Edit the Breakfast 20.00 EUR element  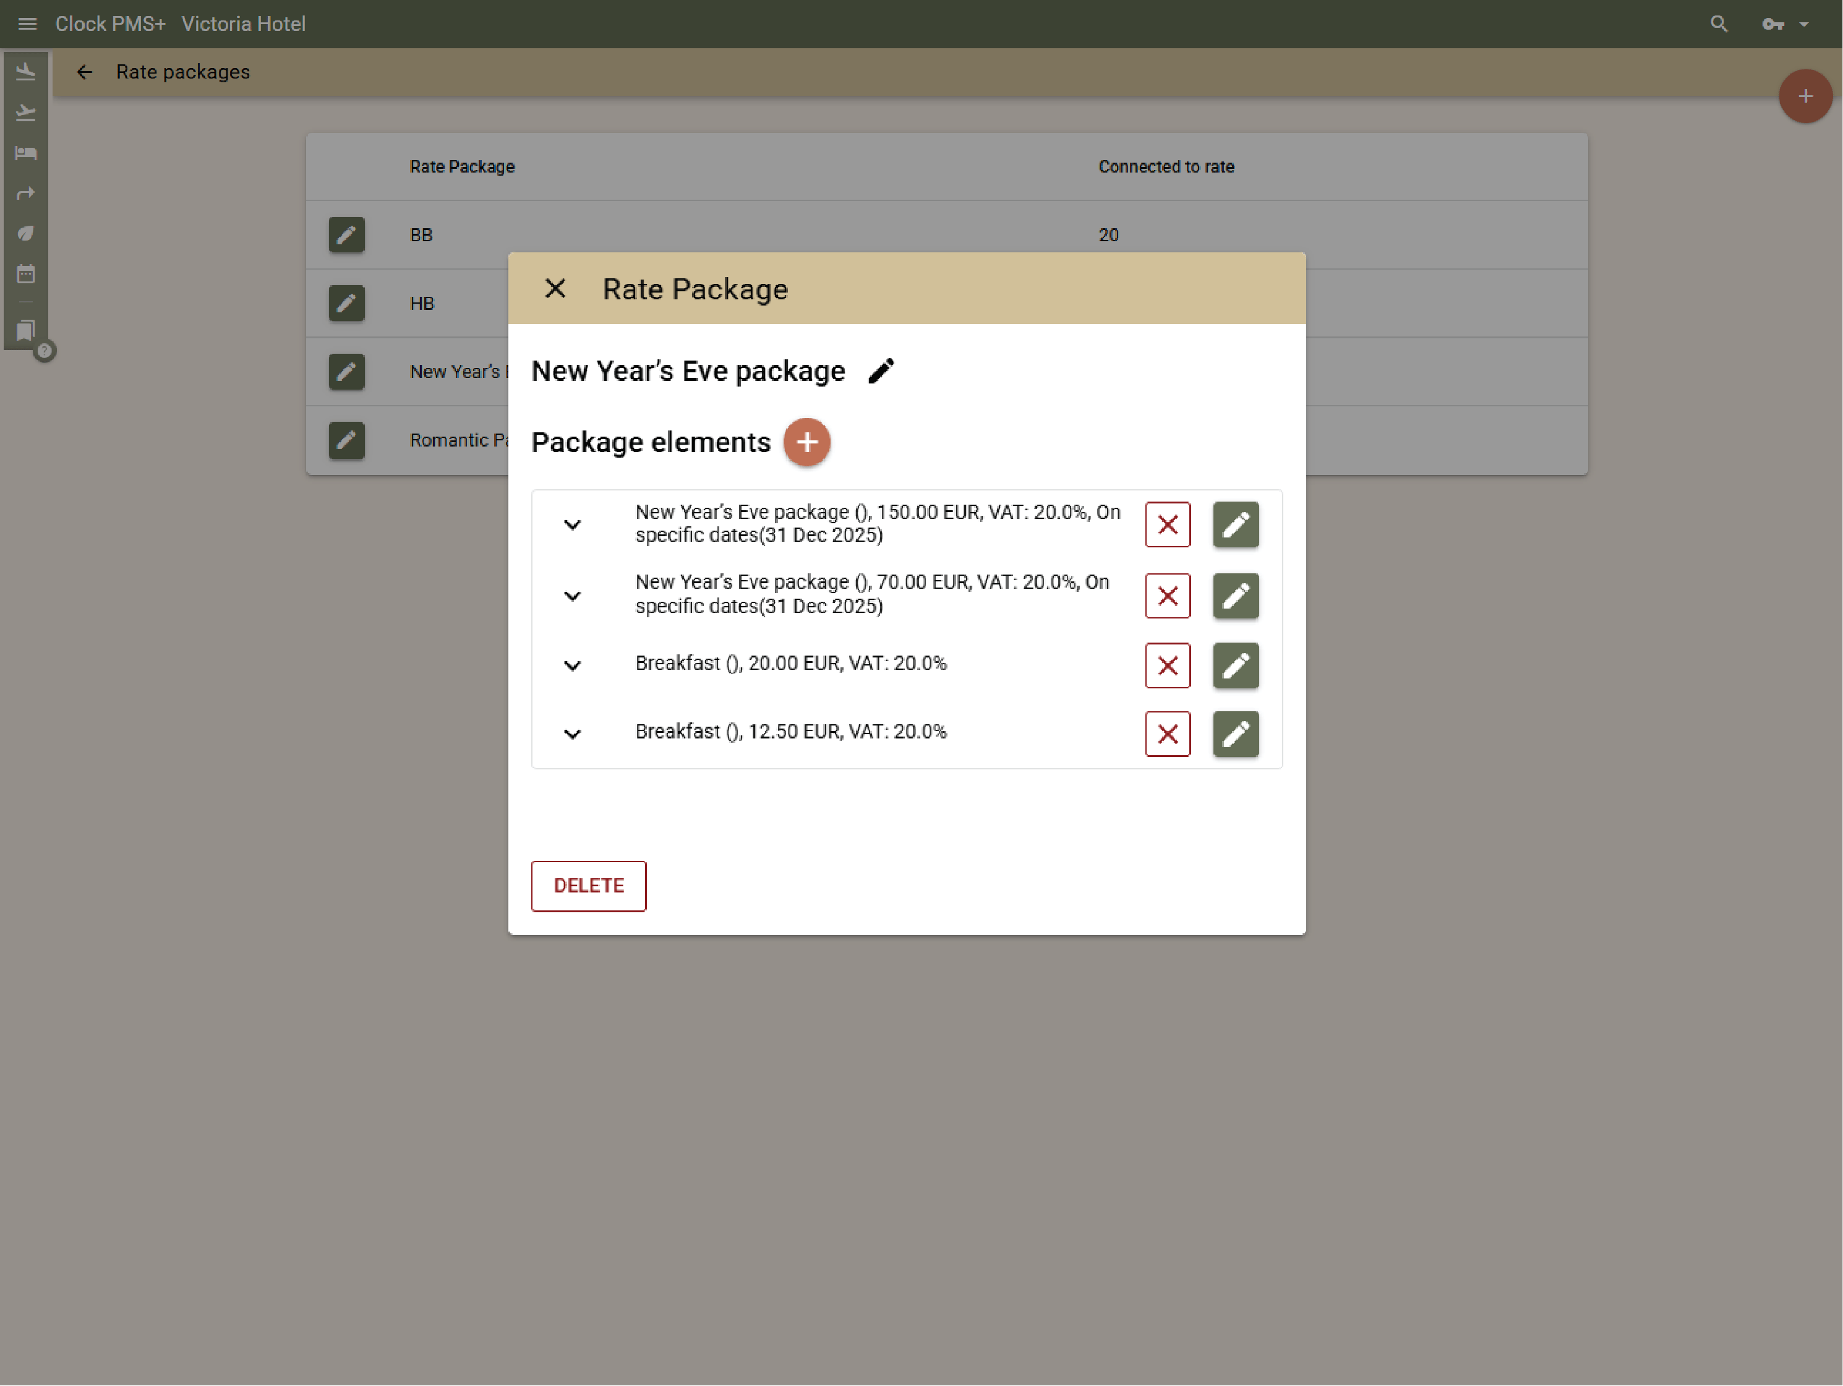pyautogui.click(x=1235, y=665)
